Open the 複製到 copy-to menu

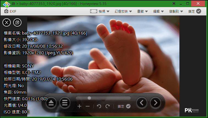click(x=176, y=11)
